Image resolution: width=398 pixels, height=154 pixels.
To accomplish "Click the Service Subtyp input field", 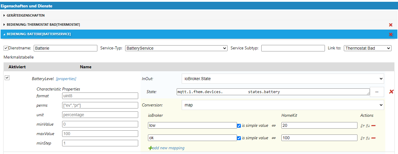I will click(293, 48).
